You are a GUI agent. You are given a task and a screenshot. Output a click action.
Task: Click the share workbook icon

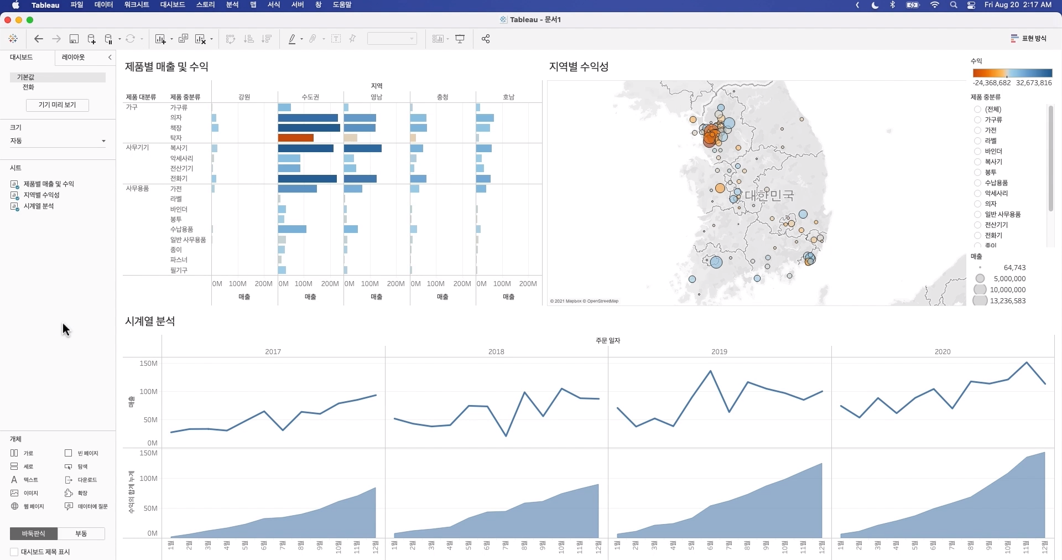coord(486,39)
